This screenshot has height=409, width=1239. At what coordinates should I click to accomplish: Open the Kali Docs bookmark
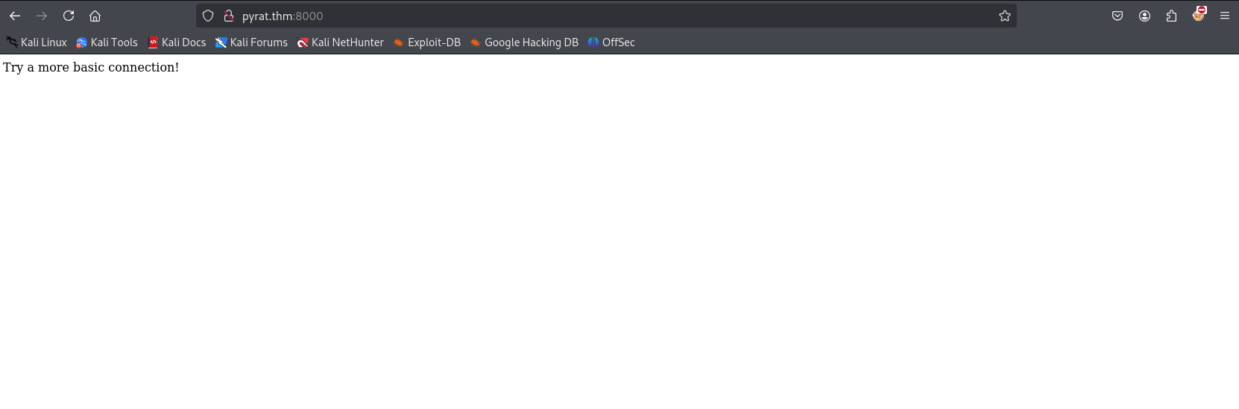(x=177, y=42)
